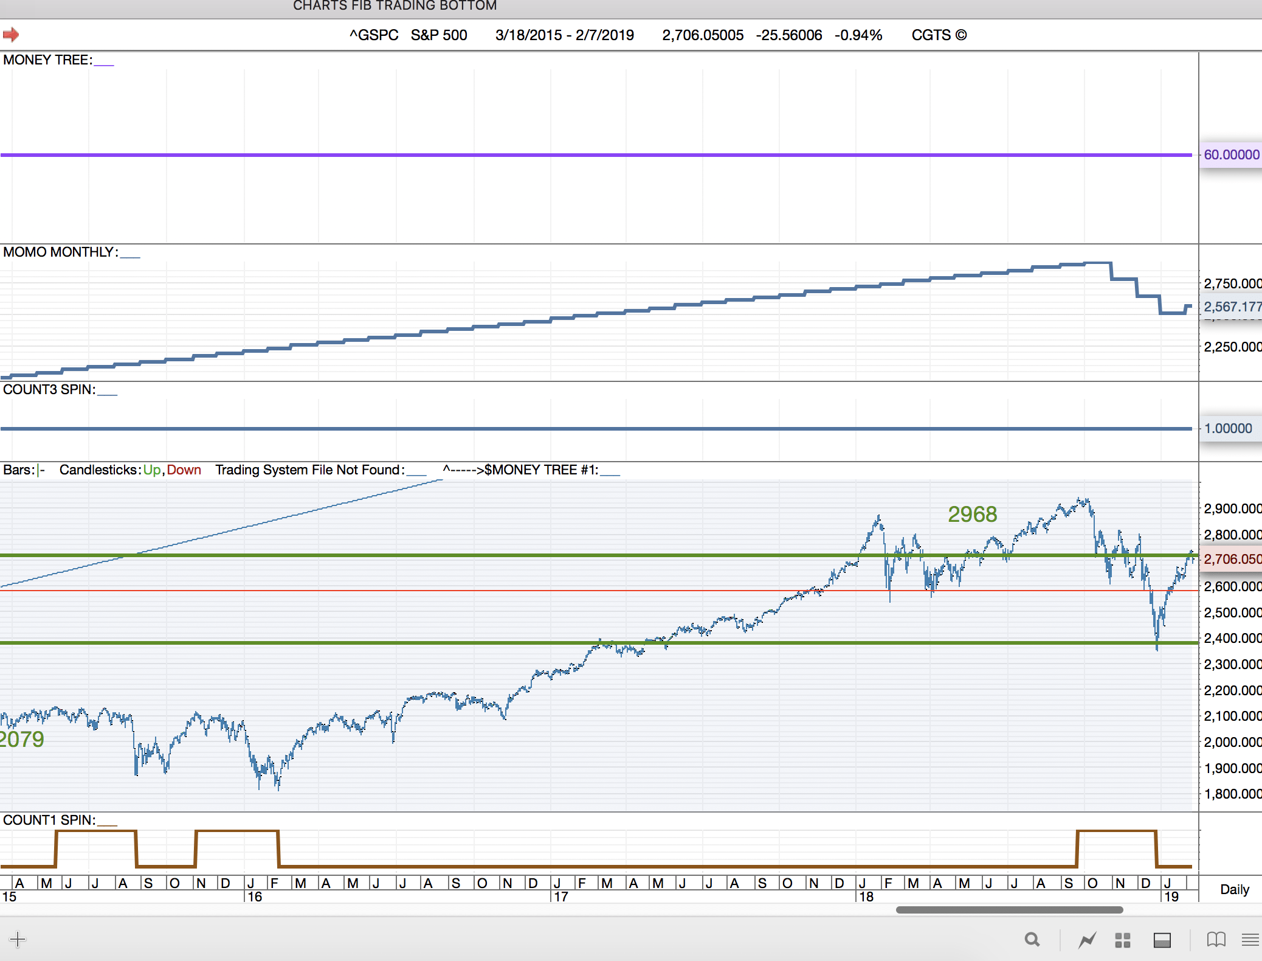Click the Candlesticks Up legend label
This screenshot has height=961, width=1262.
(152, 470)
